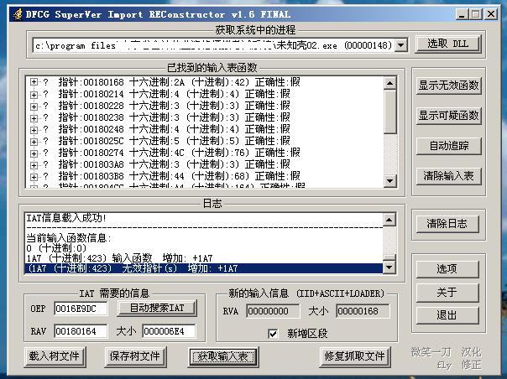The width and height of the screenshot is (507, 379).
Task: Expand the tree row for pointer 00180168
Action: (34, 82)
